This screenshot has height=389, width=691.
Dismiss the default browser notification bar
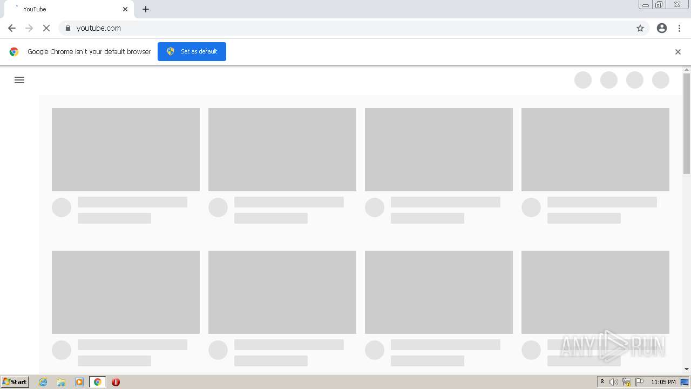(x=678, y=52)
